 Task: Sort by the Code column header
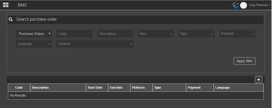19,88
